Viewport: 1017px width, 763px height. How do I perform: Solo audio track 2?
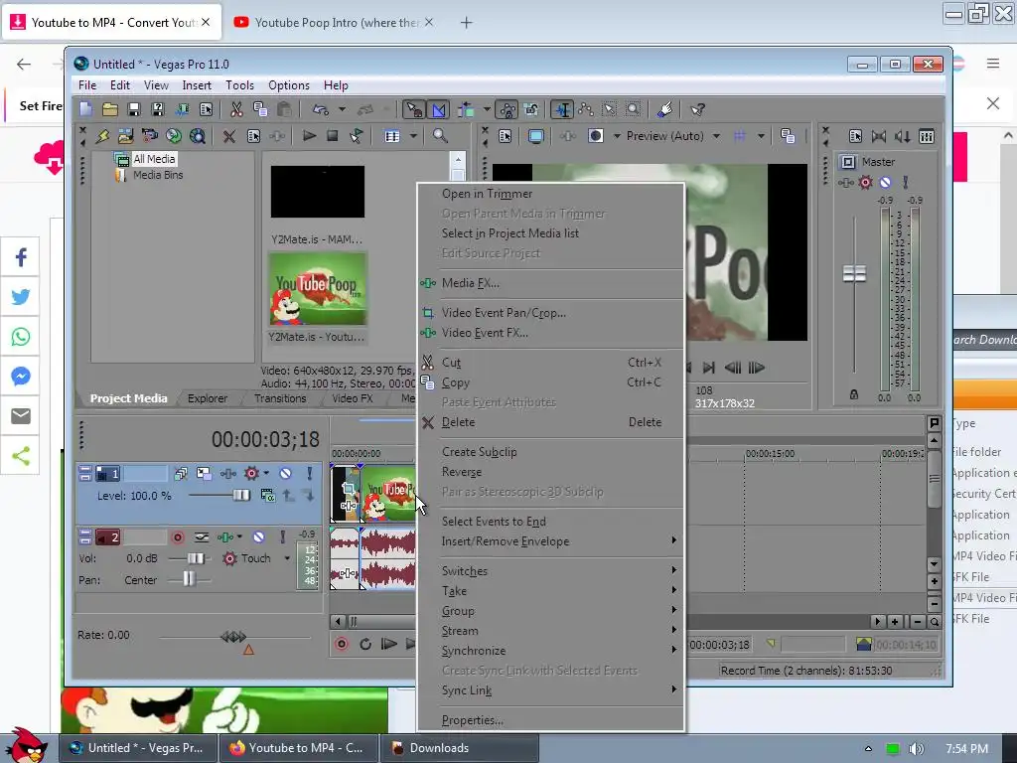[x=282, y=537]
